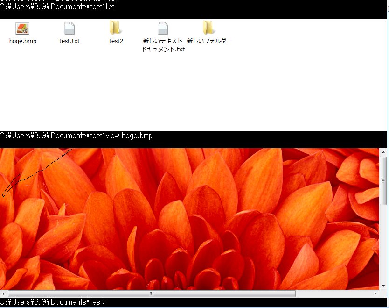Screen dimensions: 389x308
Task: Select the 新しいテキスト ドキュメント.txt file icon
Action: pyautogui.click(x=163, y=29)
